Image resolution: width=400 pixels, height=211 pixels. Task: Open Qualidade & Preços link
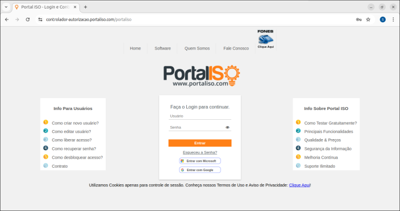[x=322, y=140]
